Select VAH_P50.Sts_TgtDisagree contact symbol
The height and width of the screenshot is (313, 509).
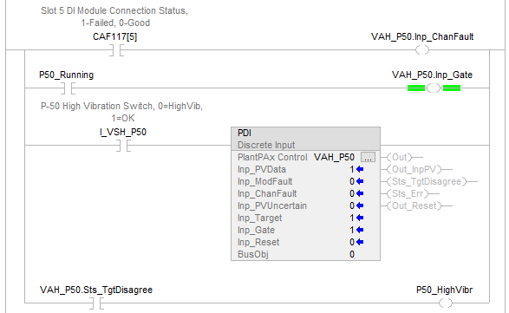click(97, 303)
